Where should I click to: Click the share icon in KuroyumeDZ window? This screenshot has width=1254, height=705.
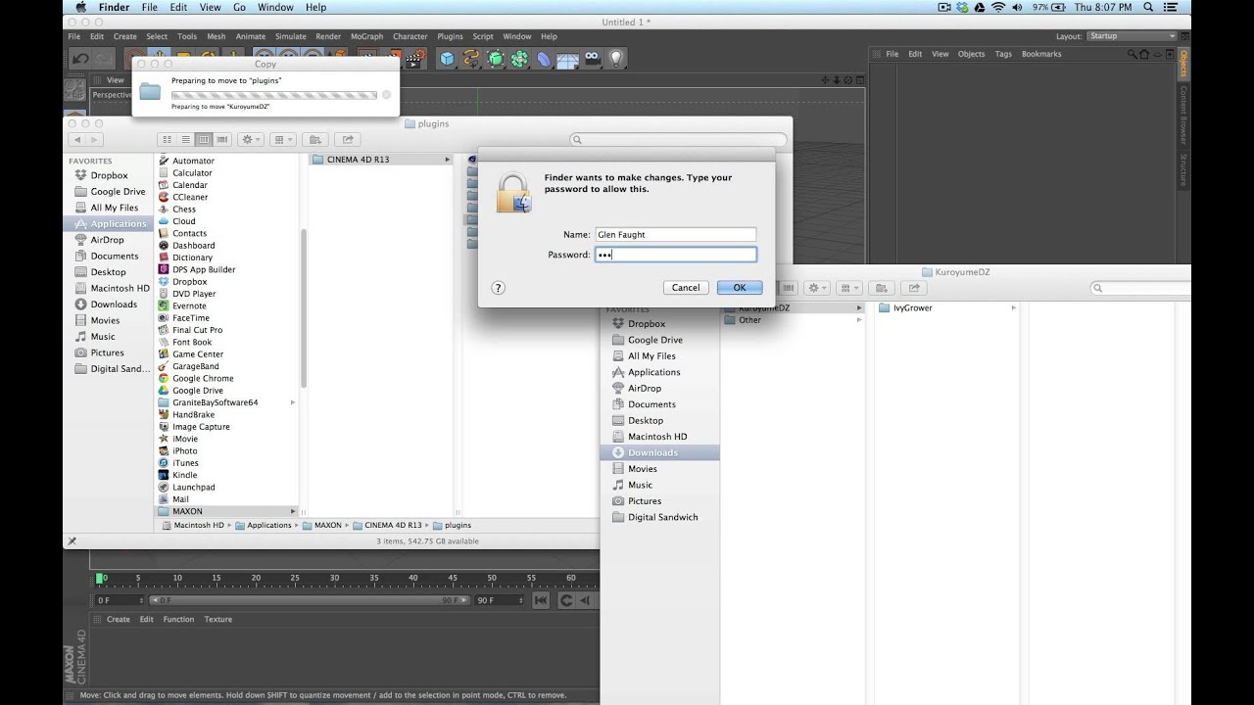(914, 288)
